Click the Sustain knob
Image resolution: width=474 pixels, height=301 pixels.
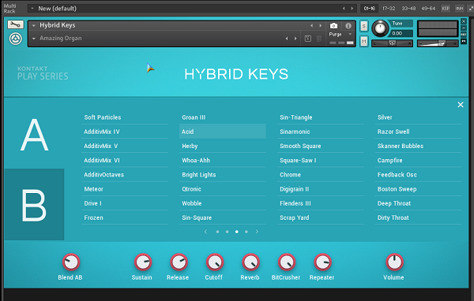[x=143, y=262]
